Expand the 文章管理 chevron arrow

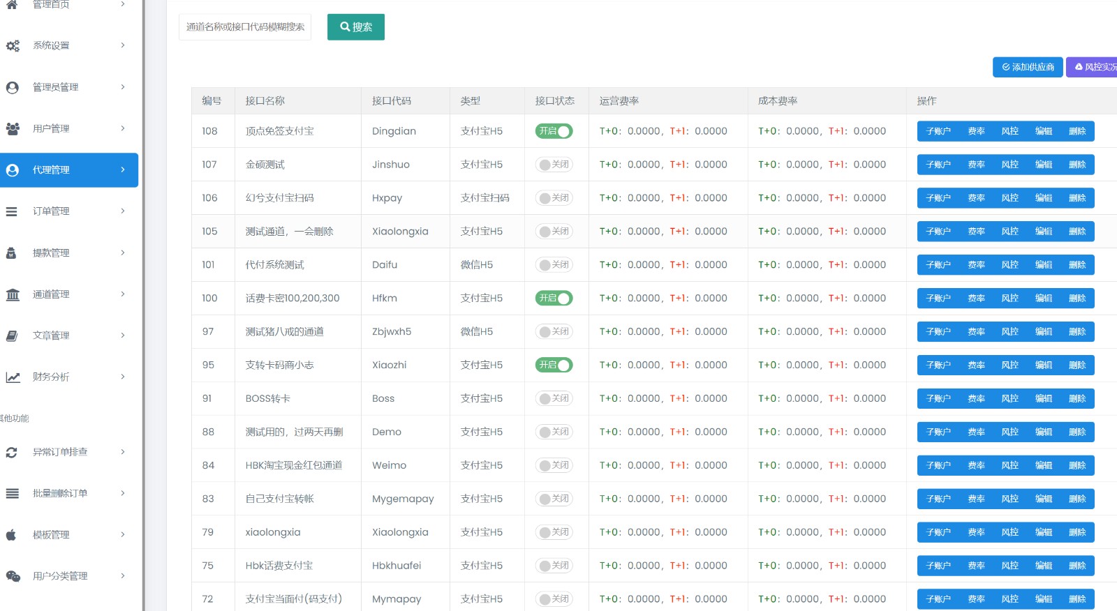pyautogui.click(x=123, y=335)
